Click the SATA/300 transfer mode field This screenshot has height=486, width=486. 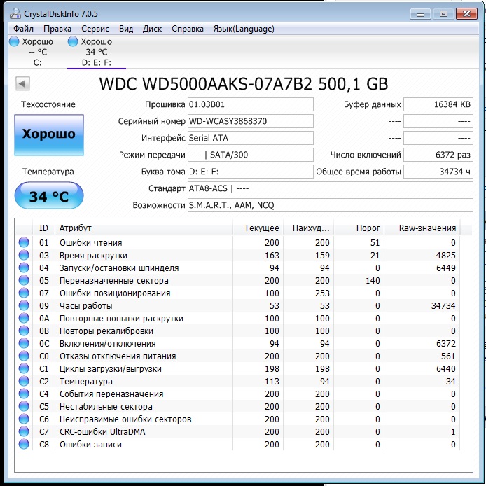tap(251, 155)
